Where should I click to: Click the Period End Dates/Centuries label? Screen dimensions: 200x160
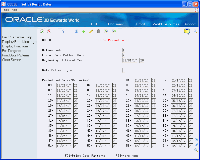[66, 80]
